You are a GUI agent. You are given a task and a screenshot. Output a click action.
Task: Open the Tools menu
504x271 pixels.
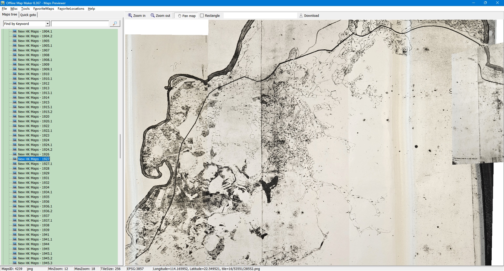pyautogui.click(x=25, y=9)
